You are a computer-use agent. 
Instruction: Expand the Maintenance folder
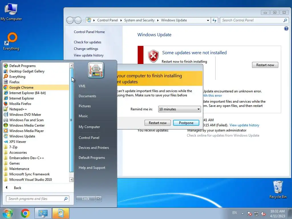17,169
